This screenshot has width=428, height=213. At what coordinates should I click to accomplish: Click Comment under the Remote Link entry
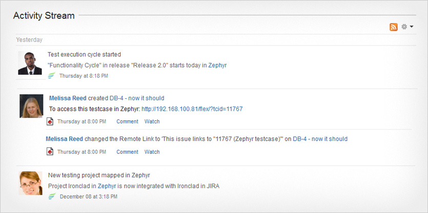click(128, 152)
